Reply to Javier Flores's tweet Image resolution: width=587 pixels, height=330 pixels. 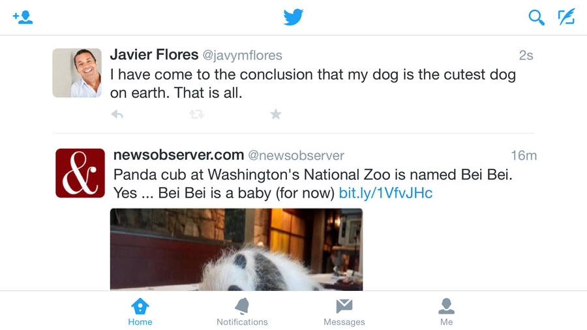pyautogui.click(x=117, y=115)
